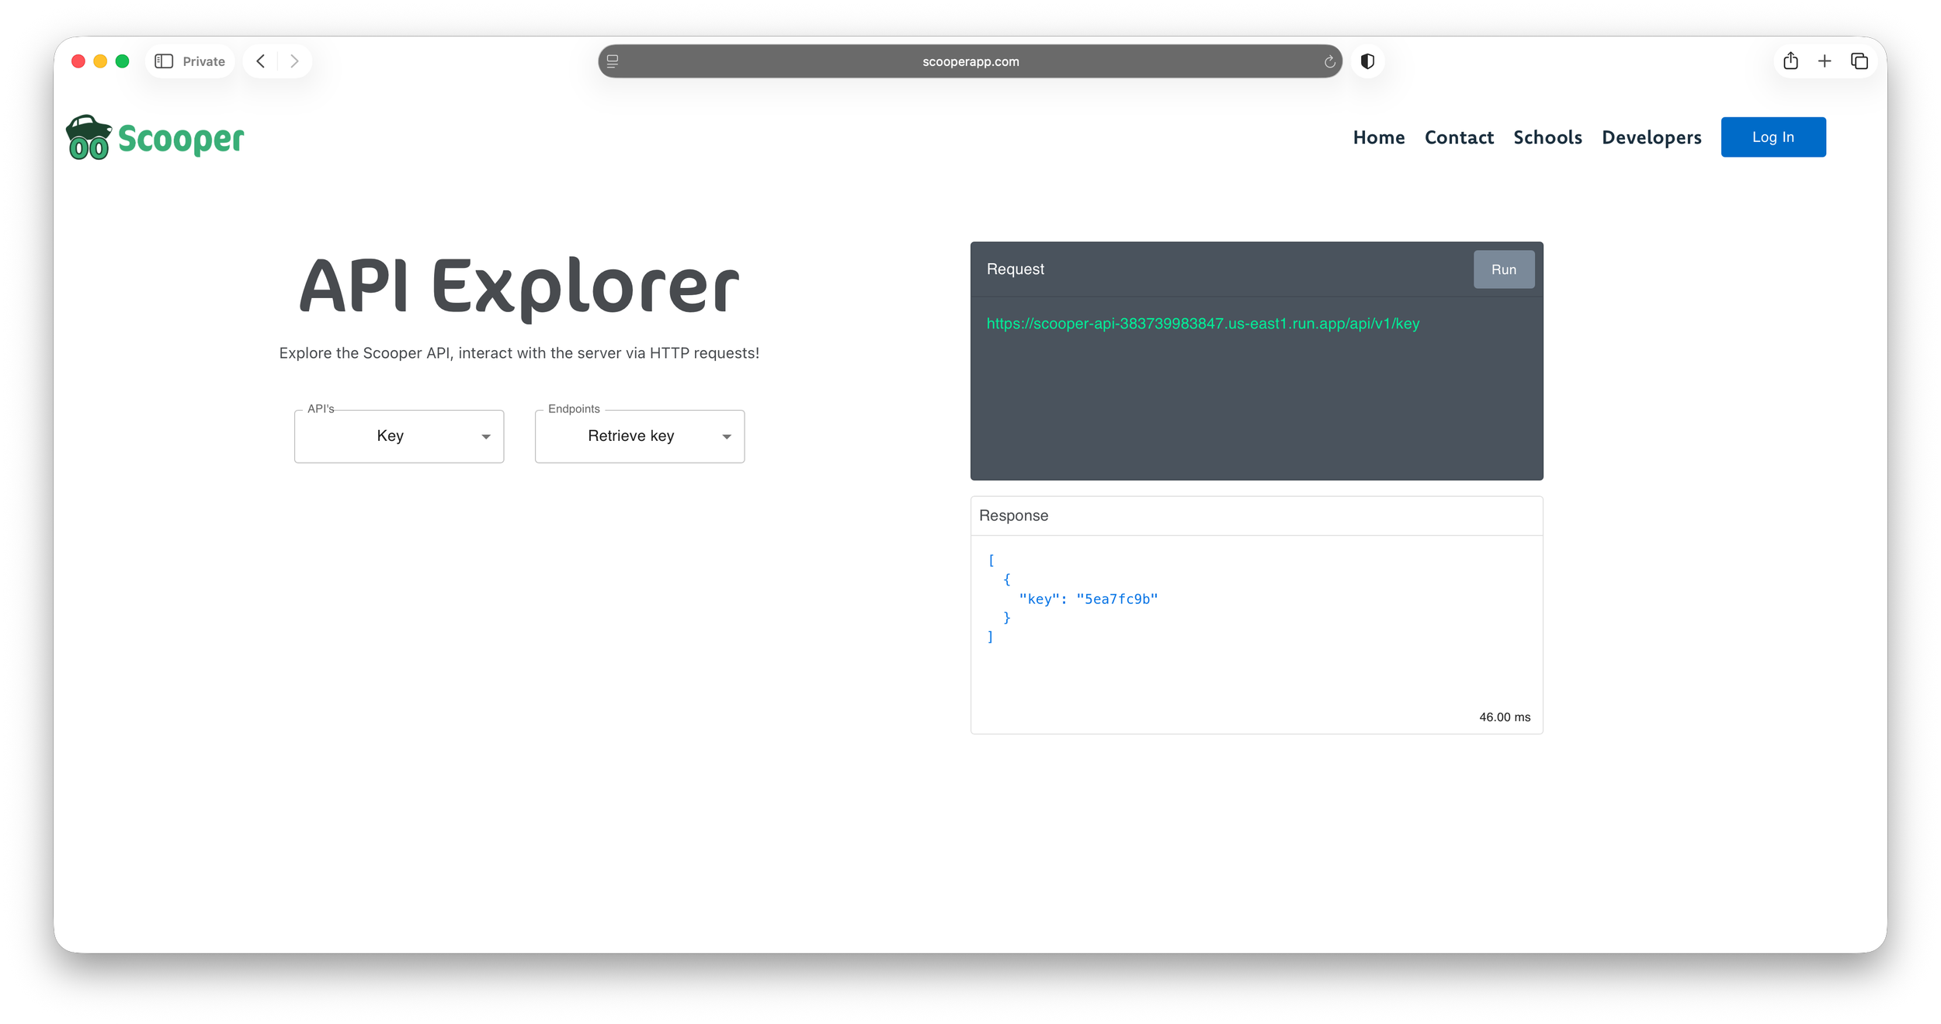Go back with the back arrow

[261, 61]
